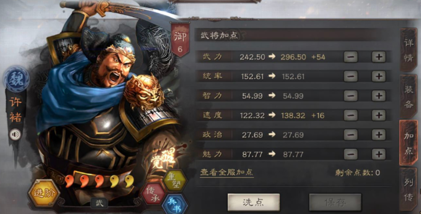Add a point to 统率
421x214 pixels.
click(379, 76)
